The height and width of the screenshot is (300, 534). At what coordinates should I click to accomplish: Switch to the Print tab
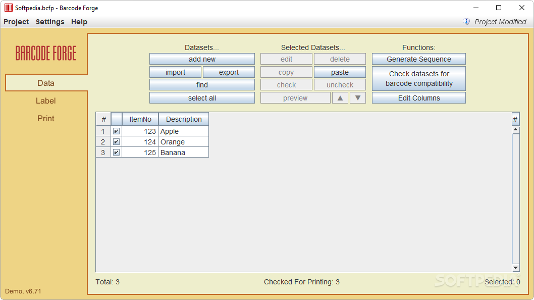(45, 118)
